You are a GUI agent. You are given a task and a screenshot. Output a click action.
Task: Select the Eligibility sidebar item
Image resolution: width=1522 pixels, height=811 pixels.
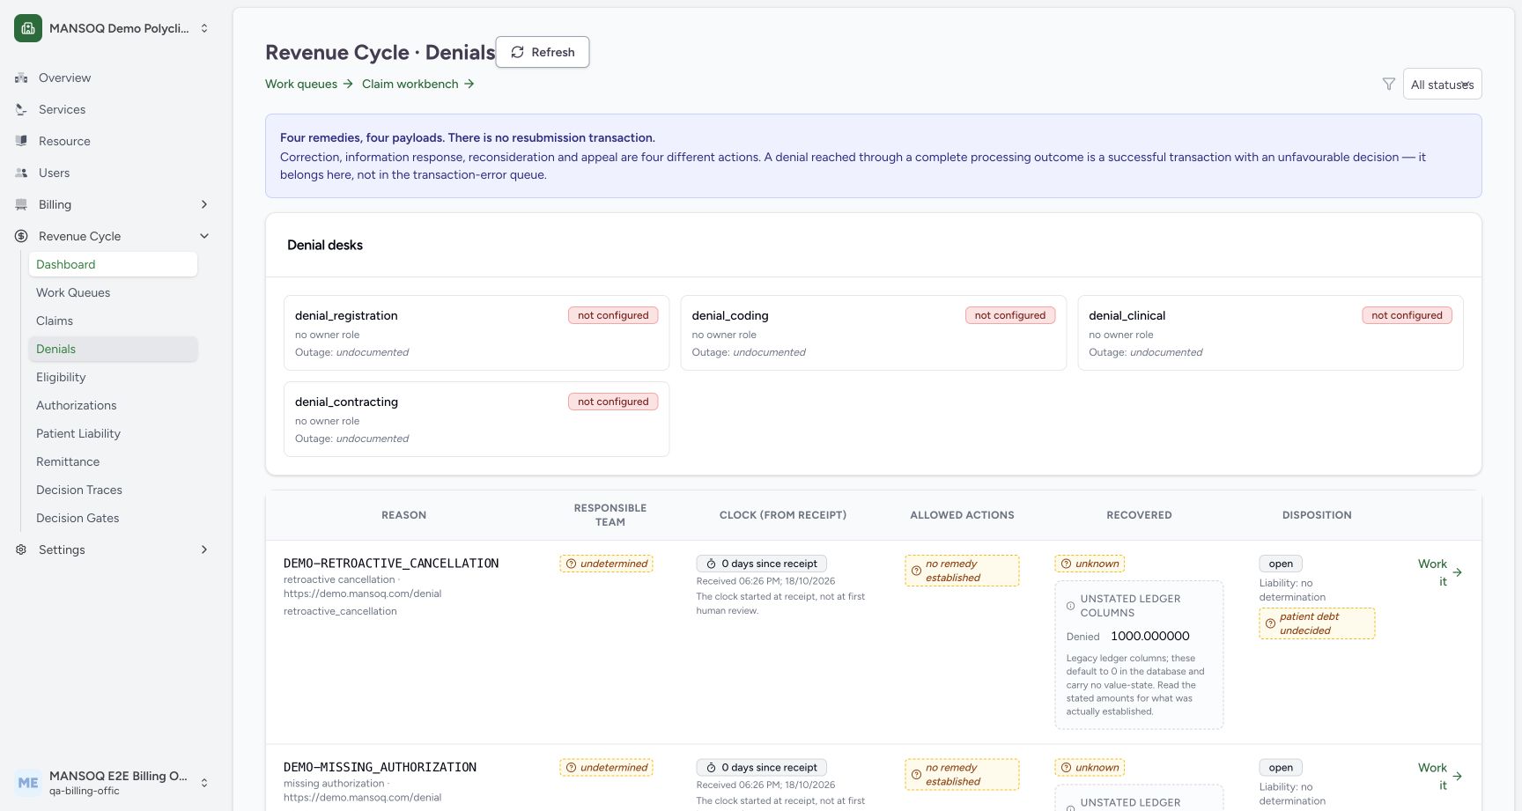point(113,377)
